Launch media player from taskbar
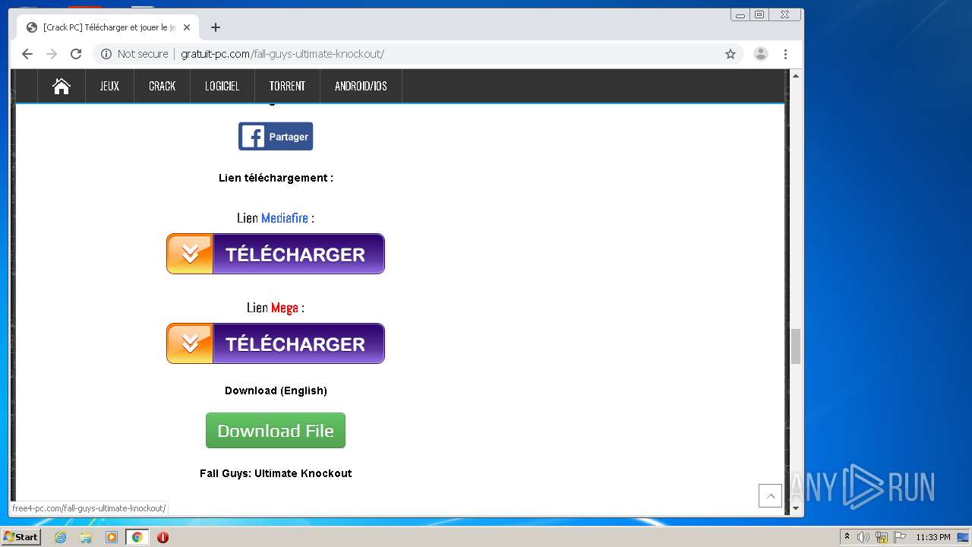972x547 pixels. [x=112, y=537]
